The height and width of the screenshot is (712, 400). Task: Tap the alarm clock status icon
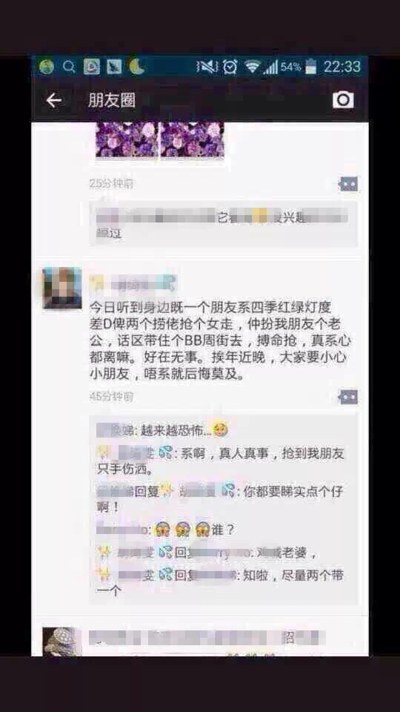[x=230, y=67]
